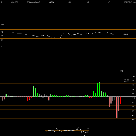The height and width of the screenshot is (136, 136).
Task: Click the 46.68 RSI value label
Action: click(x=125, y=34)
